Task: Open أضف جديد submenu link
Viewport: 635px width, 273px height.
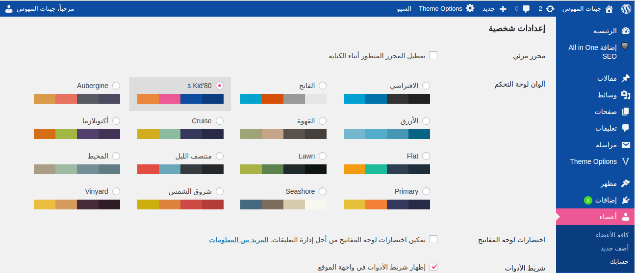Action: point(615,248)
